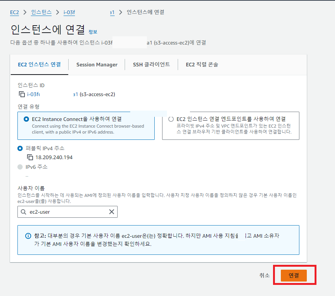This screenshot has width=335, height=296.
Task: Select EC2 Instance Connect connection type radio
Action: (x=26, y=119)
